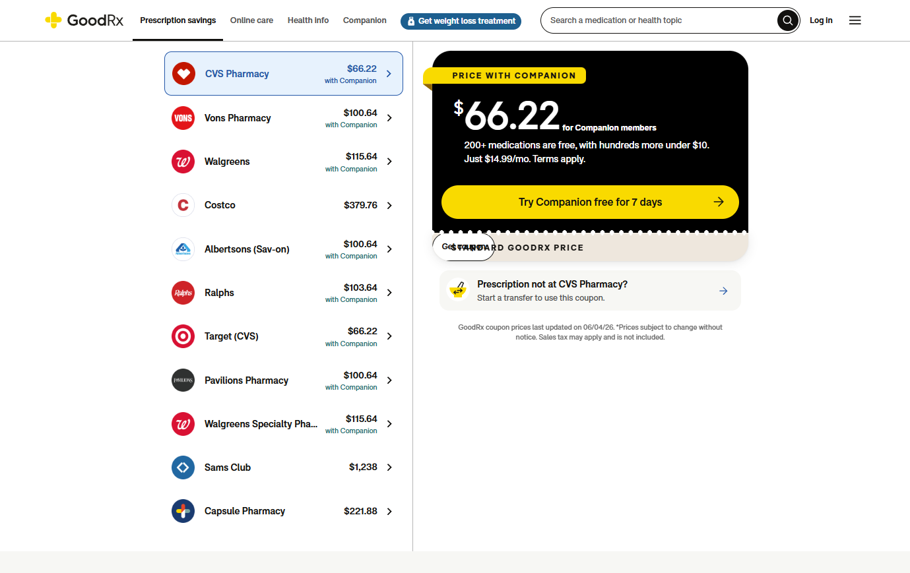Image resolution: width=910 pixels, height=573 pixels.
Task: Click the arrow beside Prescription not at CVS
Action: click(723, 291)
